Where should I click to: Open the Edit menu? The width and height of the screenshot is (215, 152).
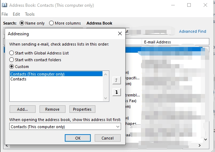tap(16, 14)
